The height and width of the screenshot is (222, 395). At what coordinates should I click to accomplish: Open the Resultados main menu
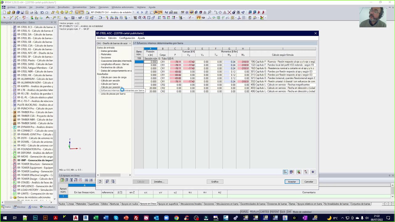pyautogui.click(x=64, y=7)
